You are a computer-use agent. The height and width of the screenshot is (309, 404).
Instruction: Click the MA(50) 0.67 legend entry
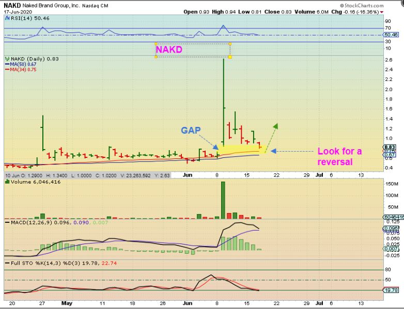click(21, 64)
